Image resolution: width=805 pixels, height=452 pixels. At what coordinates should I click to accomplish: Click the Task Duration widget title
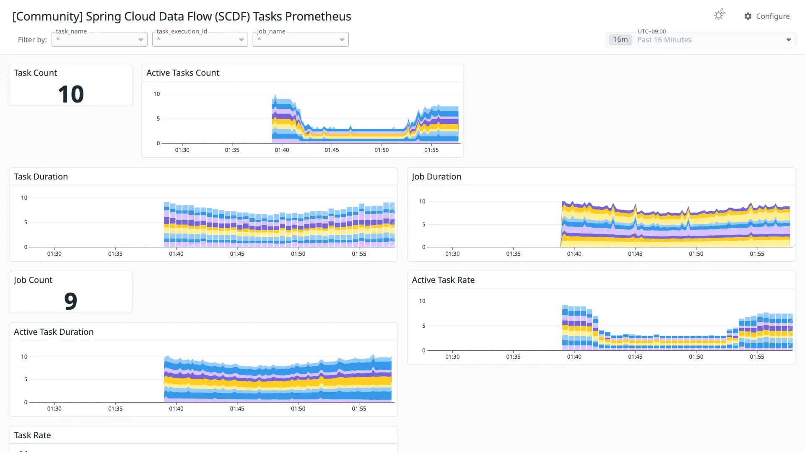(x=41, y=177)
